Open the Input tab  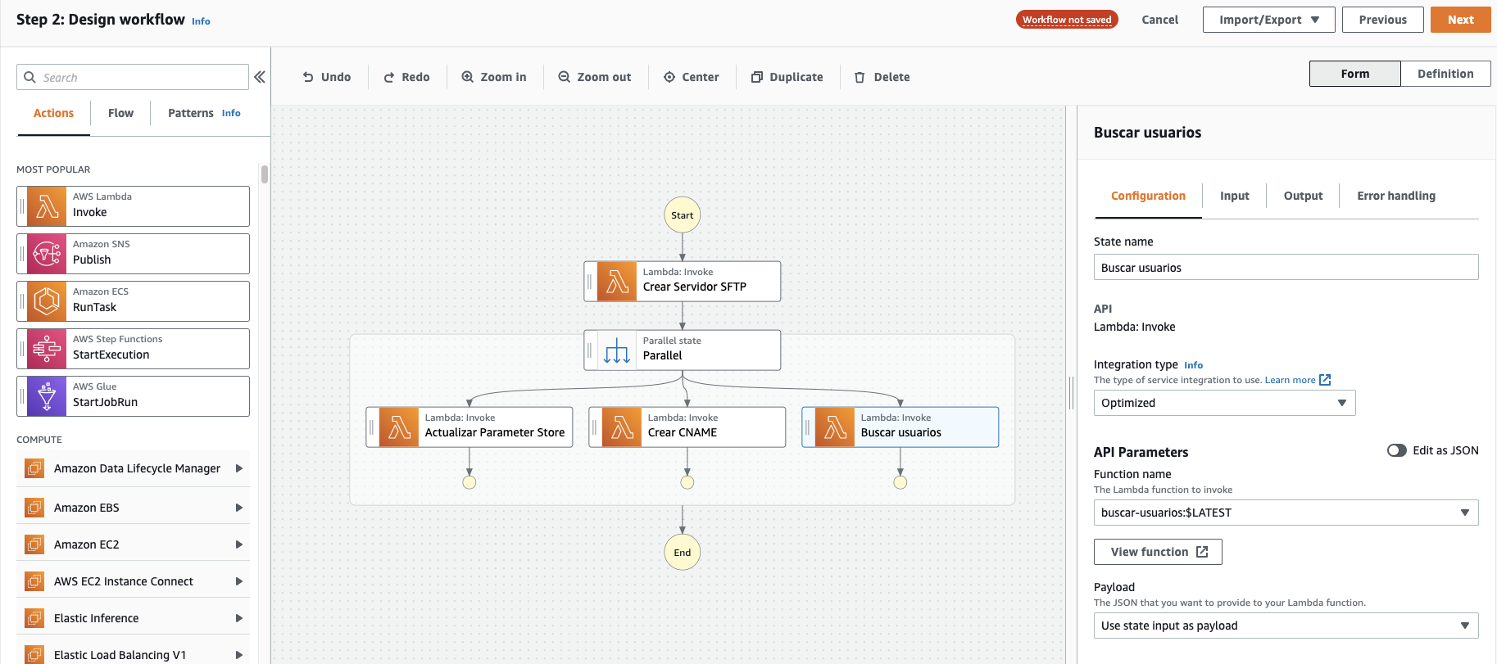click(x=1234, y=196)
